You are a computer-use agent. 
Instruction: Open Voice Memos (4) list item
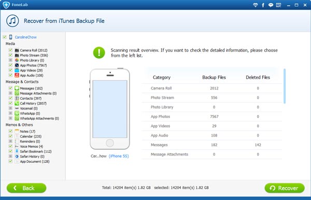(x=31, y=146)
